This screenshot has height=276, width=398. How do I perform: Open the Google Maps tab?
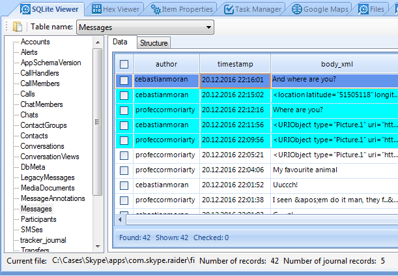point(320,9)
